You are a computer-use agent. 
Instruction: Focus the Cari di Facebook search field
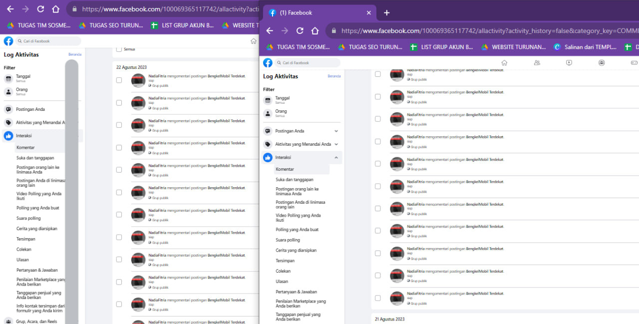point(308,63)
